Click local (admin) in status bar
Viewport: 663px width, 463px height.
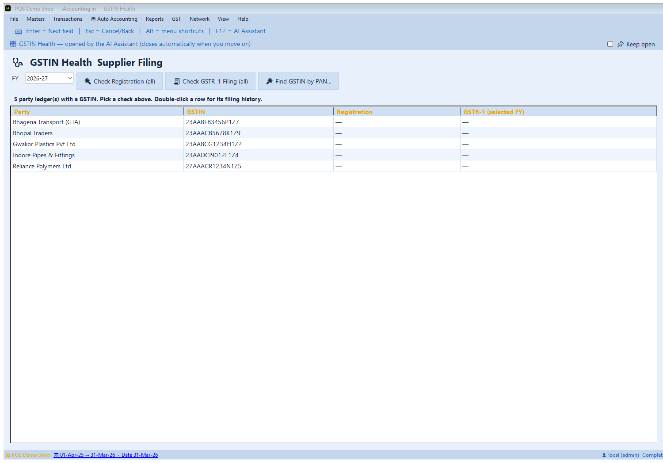coord(623,455)
